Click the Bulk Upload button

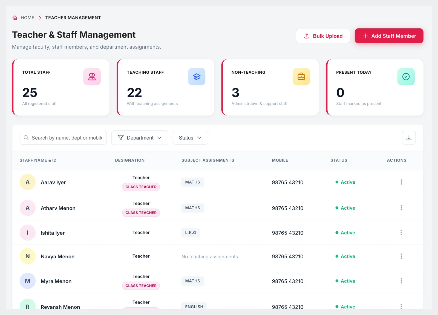click(323, 36)
